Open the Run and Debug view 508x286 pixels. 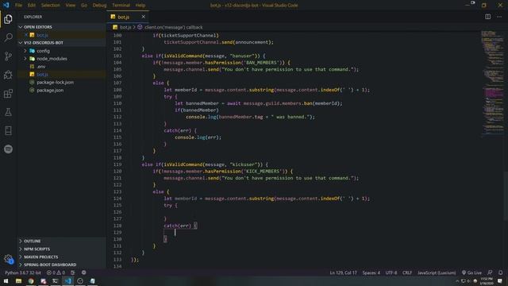click(8, 75)
